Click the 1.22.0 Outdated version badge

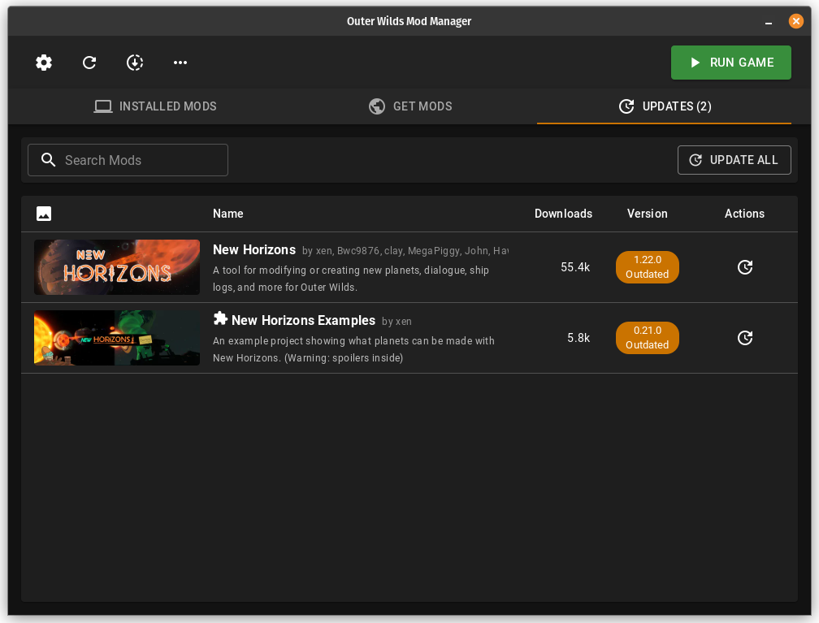647,267
